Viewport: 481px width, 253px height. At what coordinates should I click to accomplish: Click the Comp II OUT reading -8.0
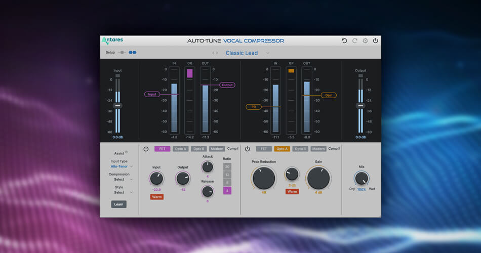pyautogui.click(x=306, y=137)
